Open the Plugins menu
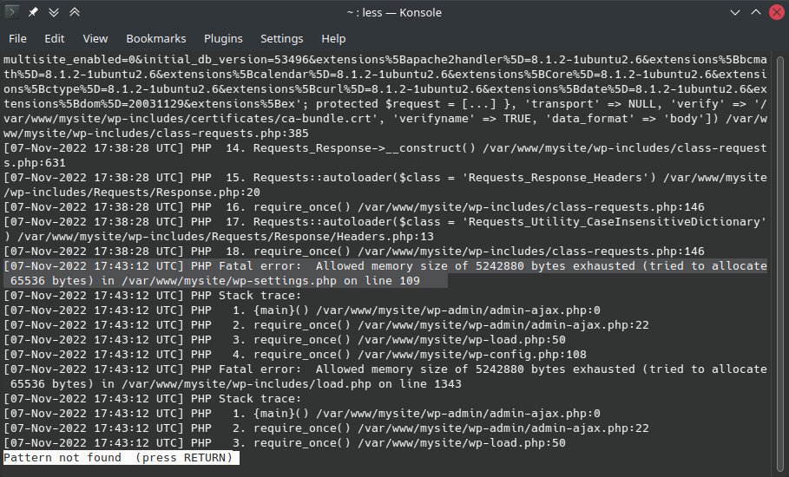The width and height of the screenshot is (789, 477). click(x=223, y=39)
